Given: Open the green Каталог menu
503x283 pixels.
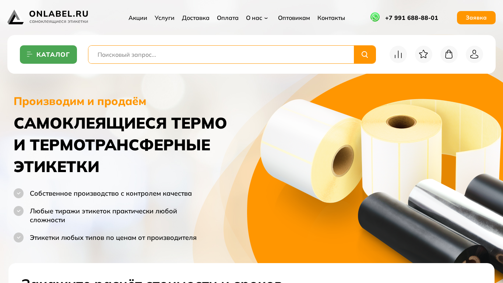Looking at the screenshot, I should (48, 55).
